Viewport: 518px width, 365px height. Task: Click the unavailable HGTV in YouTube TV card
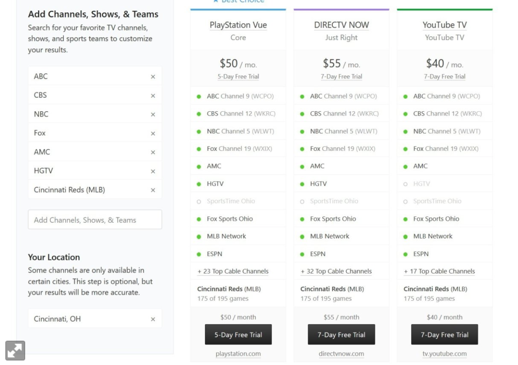click(421, 184)
